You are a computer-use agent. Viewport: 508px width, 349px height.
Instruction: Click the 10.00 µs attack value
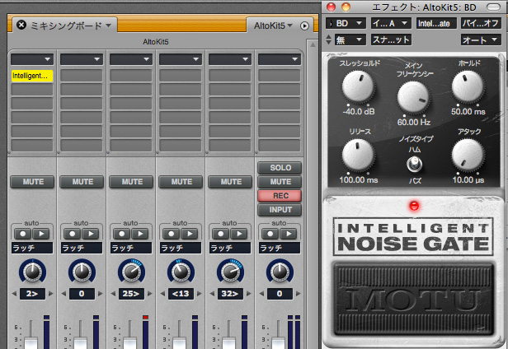click(x=468, y=180)
